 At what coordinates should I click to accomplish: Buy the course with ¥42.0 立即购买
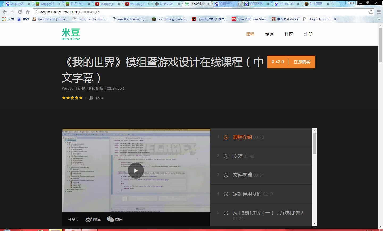[x=291, y=62]
